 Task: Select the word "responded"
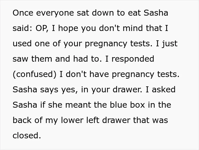133,59
